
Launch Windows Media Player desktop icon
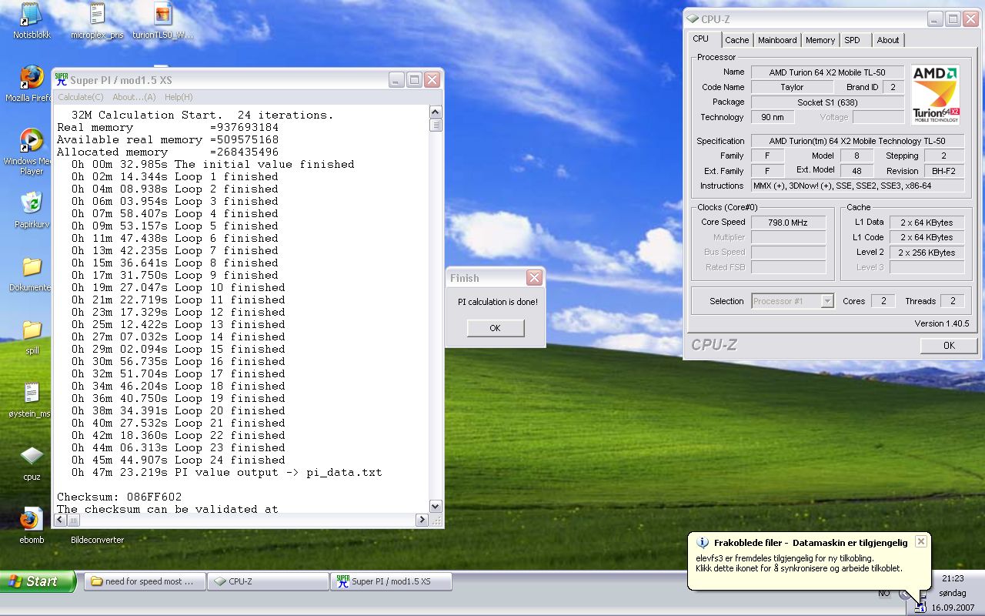pyautogui.click(x=32, y=141)
